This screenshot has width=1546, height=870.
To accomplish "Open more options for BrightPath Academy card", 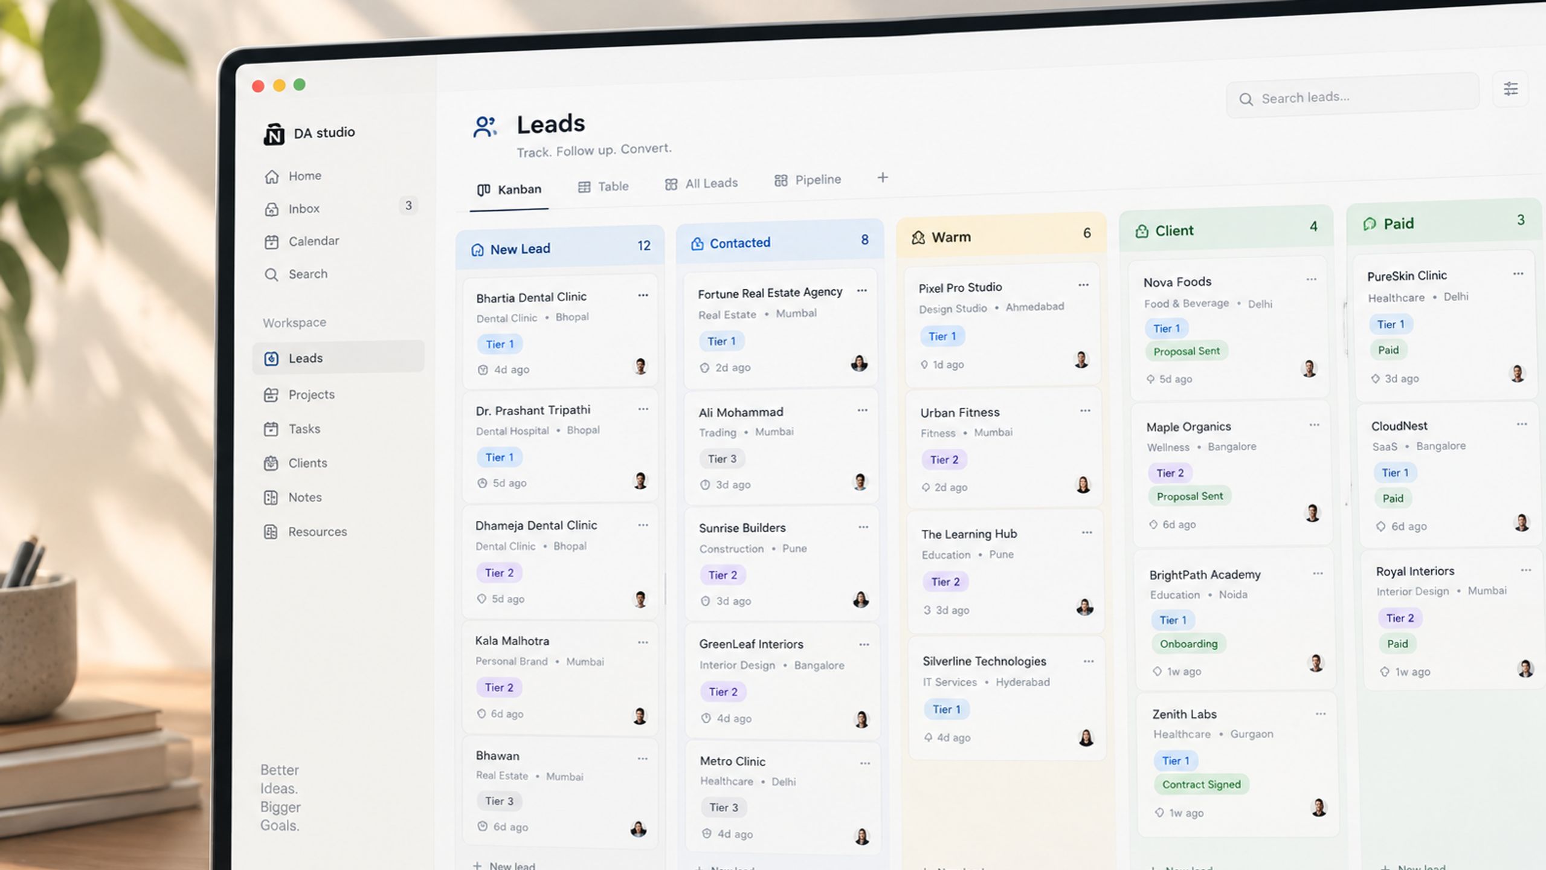I will pyautogui.click(x=1318, y=573).
